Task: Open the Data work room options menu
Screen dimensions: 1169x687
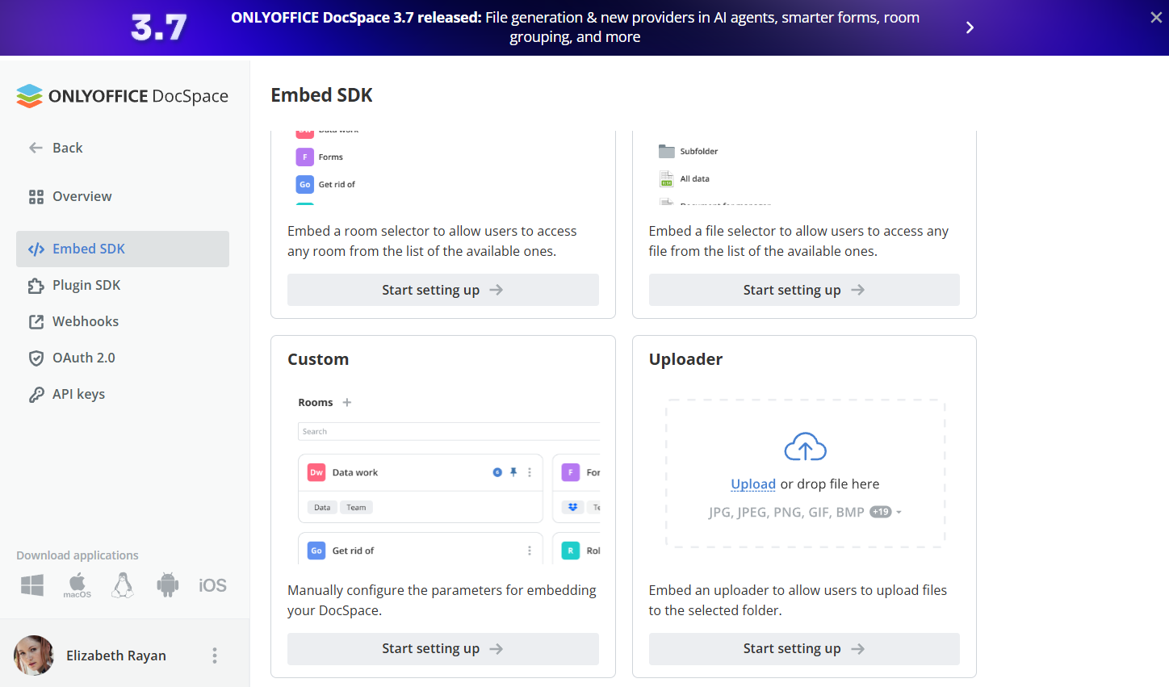Action: click(530, 472)
